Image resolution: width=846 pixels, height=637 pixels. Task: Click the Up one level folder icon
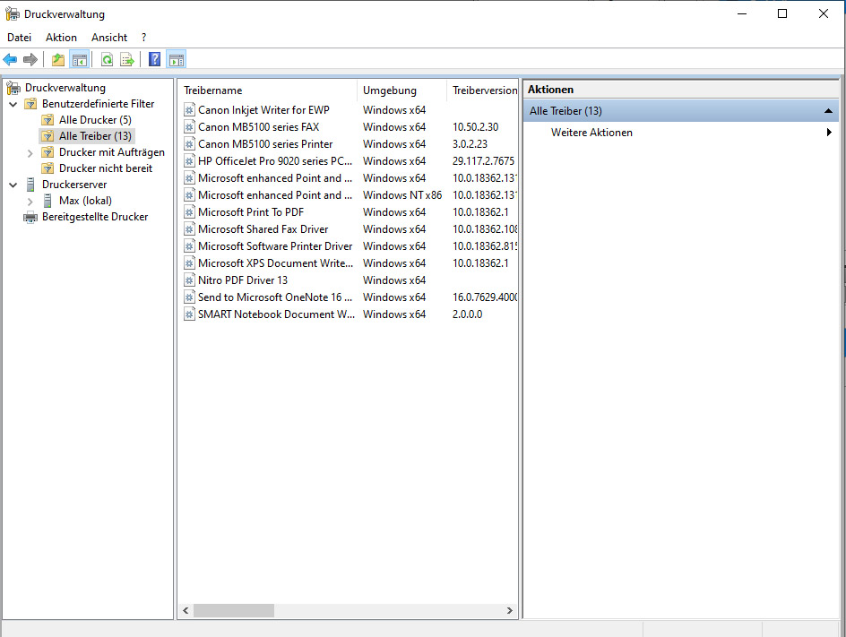pyautogui.click(x=57, y=59)
